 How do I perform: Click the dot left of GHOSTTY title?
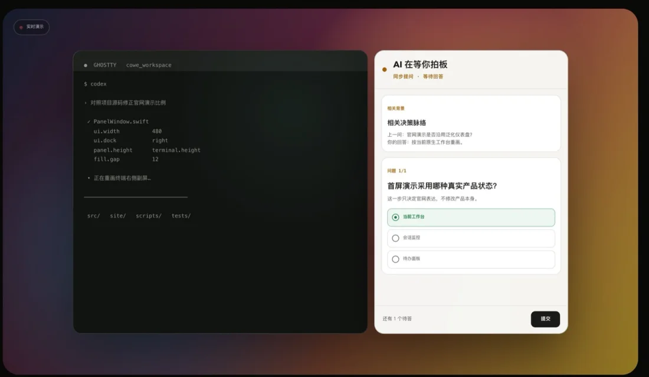tap(86, 65)
